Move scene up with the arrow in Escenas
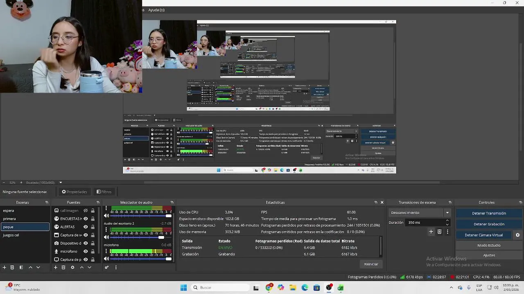The image size is (524, 294). coord(30,267)
